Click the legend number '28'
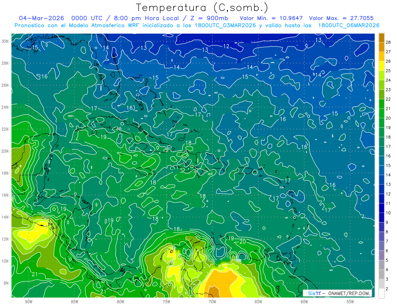The height and width of the screenshot is (306, 397). point(388,42)
